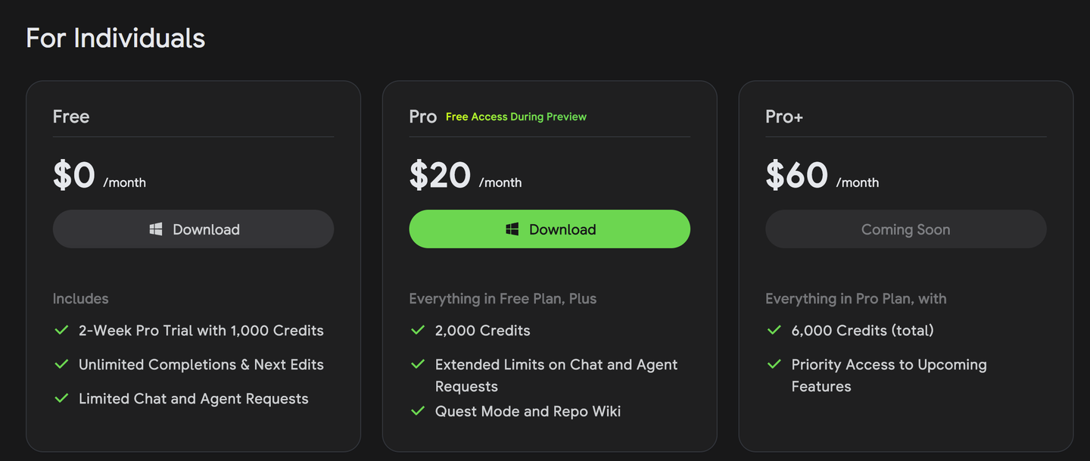
Task: Click the $60 /month price
Action: coord(822,176)
